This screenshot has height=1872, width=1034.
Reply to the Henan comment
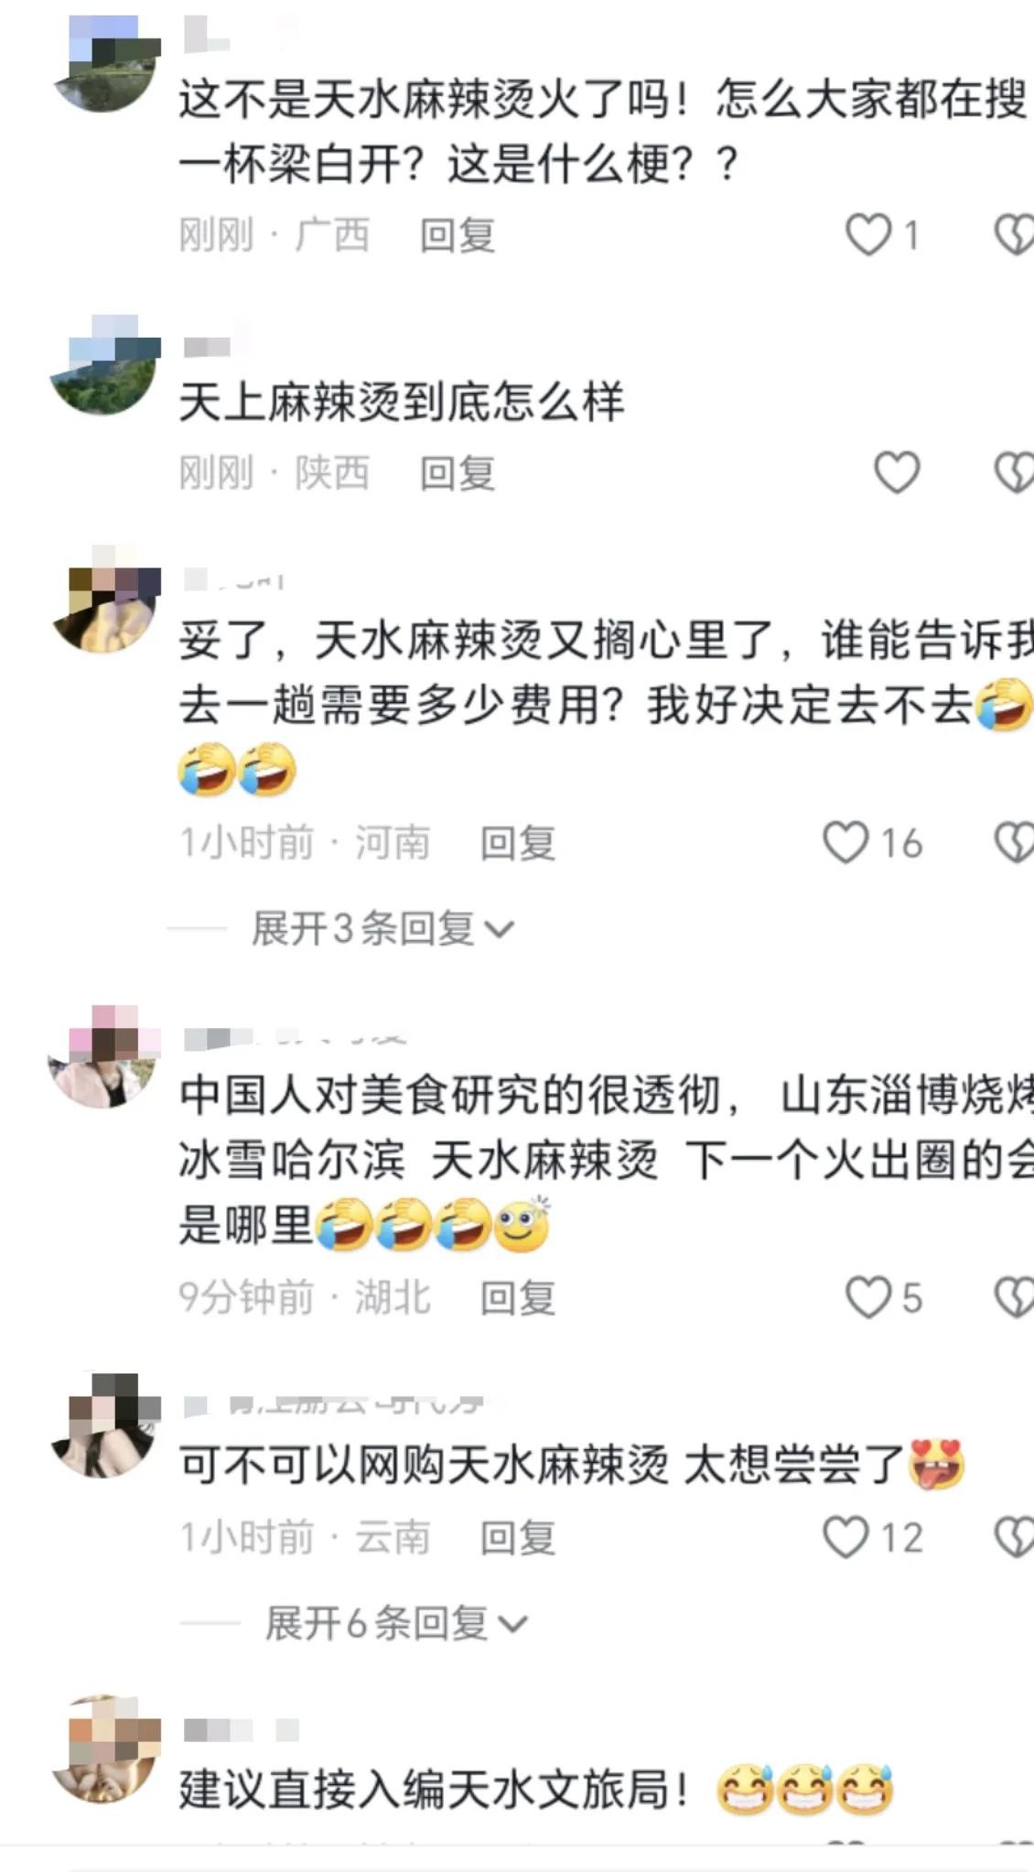tap(518, 842)
